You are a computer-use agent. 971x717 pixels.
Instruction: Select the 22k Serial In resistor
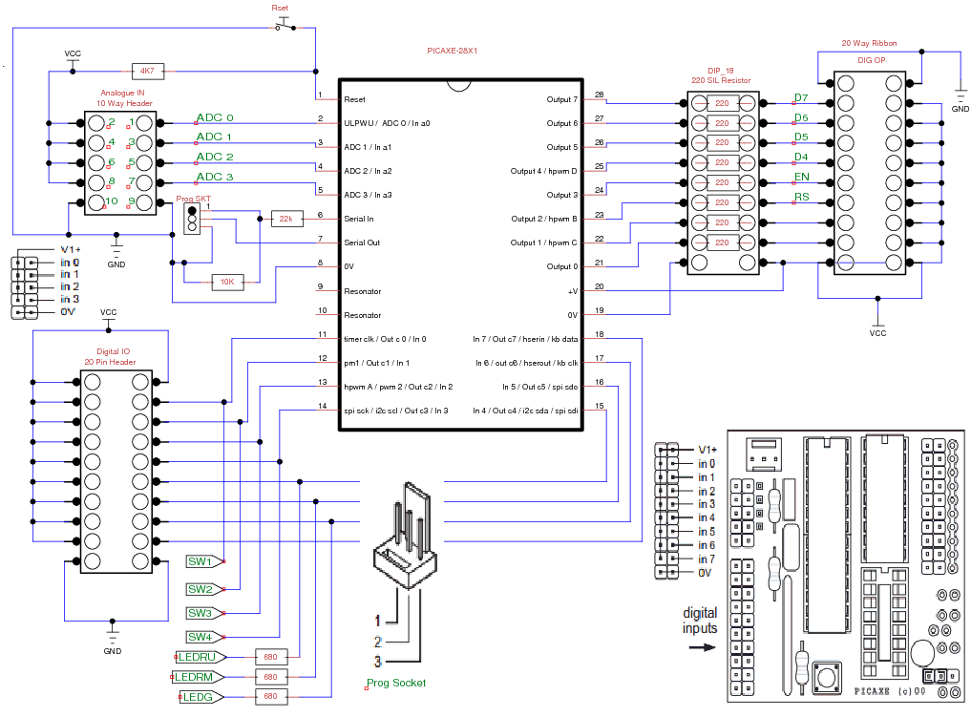click(286, 219)
